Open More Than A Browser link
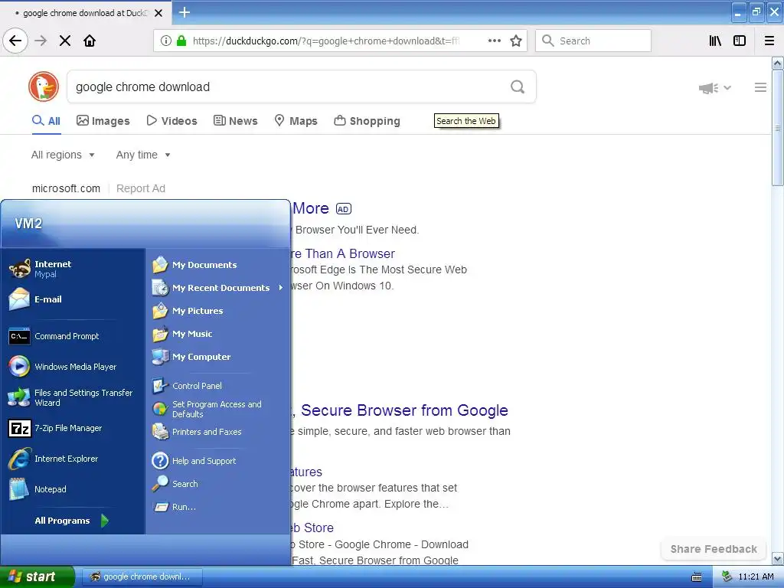This screenshot has width=784, height=588. click(343, 253)
